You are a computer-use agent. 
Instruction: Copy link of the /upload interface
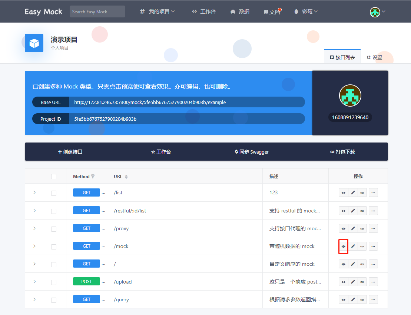point(362,282)
